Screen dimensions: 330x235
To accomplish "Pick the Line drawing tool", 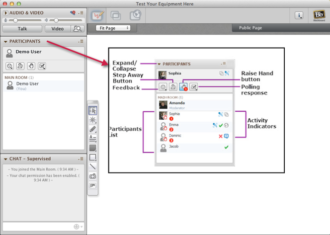I will coord(93,167).
